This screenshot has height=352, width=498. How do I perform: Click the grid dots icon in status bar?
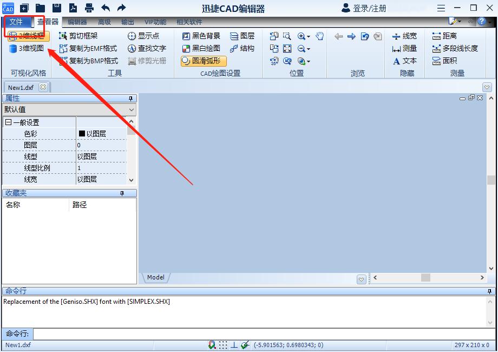223,345
